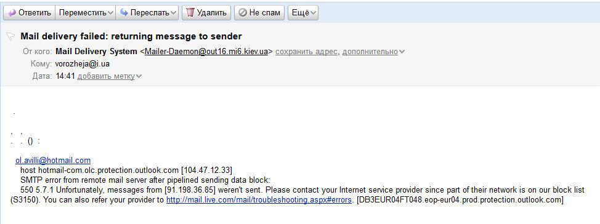This screenshot has width=600, height=224.
Task: Click the ol.avilli@hotmail.com address link
Action: tap(53, 161)
